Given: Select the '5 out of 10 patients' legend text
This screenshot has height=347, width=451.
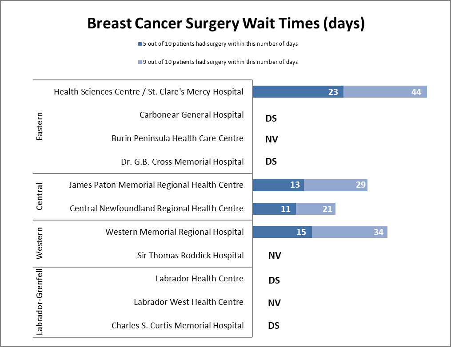Looking at the screenshot, I should 220,44.
